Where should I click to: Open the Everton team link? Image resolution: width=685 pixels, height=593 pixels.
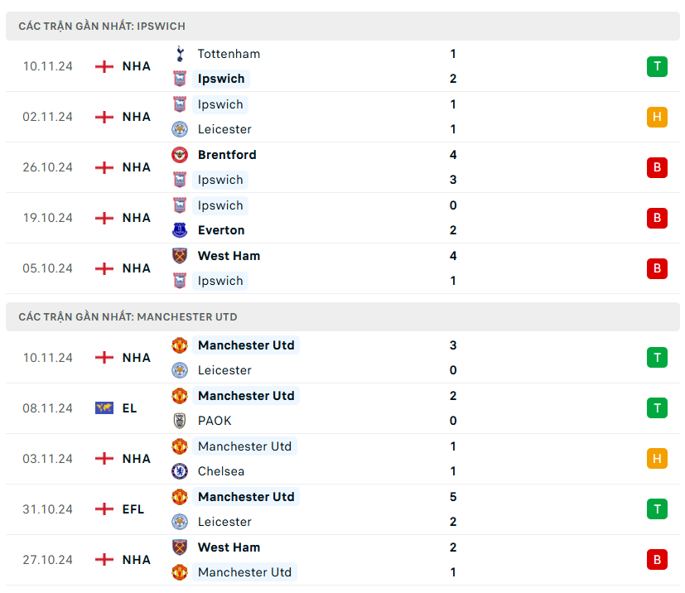221,230
